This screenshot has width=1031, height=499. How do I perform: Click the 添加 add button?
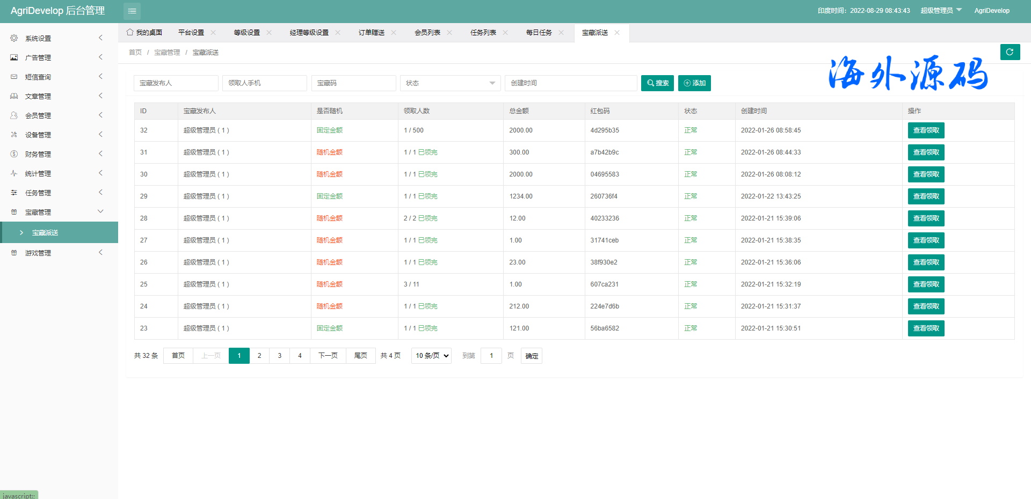tap(694, 83)
